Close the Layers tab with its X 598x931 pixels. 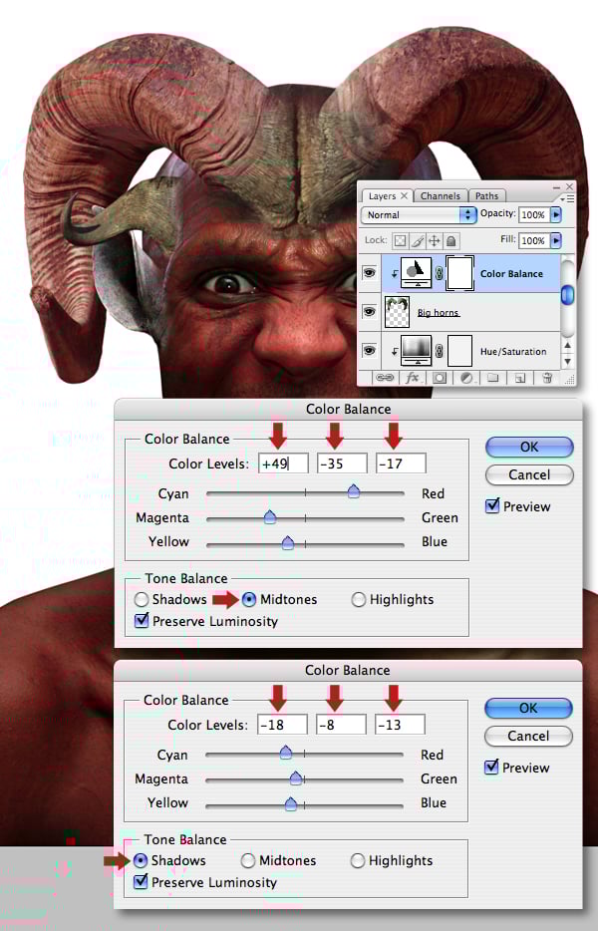(404, 195)
